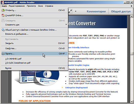This screenshot has height=104, width=134.
Task: Minimize the Adobe Reader window
Action: (125, 2)
